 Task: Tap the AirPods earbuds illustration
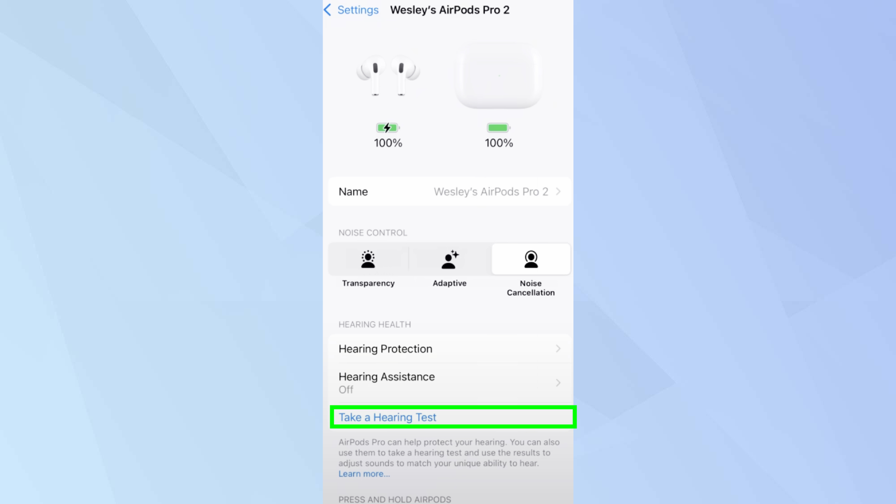point(388,74)
